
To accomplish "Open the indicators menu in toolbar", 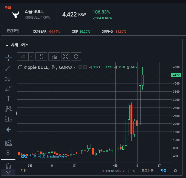I will coord(54,56).
